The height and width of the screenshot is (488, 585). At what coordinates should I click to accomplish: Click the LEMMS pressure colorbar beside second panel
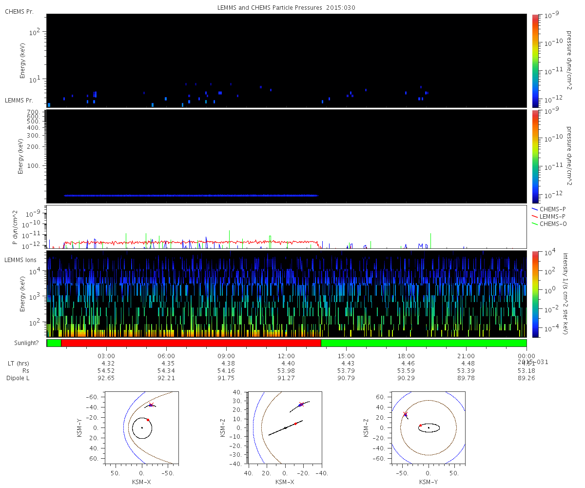535,156
